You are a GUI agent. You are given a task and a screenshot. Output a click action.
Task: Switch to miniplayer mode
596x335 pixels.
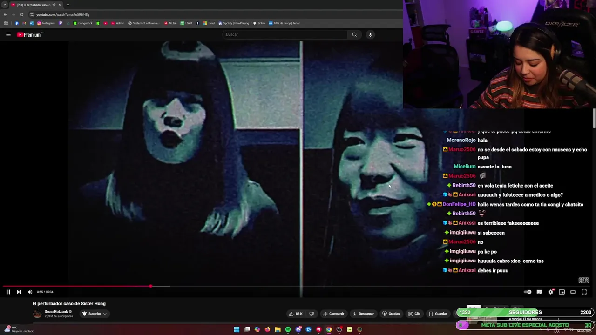pyautogui.click(x=562, y=292)
